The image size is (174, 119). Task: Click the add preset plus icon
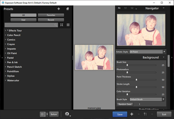(59, 9)
